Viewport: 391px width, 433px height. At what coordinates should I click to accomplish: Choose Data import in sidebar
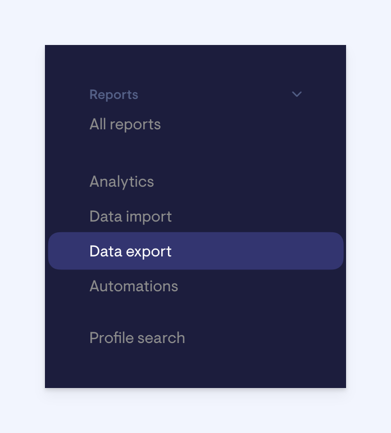(x=130, y=216)
